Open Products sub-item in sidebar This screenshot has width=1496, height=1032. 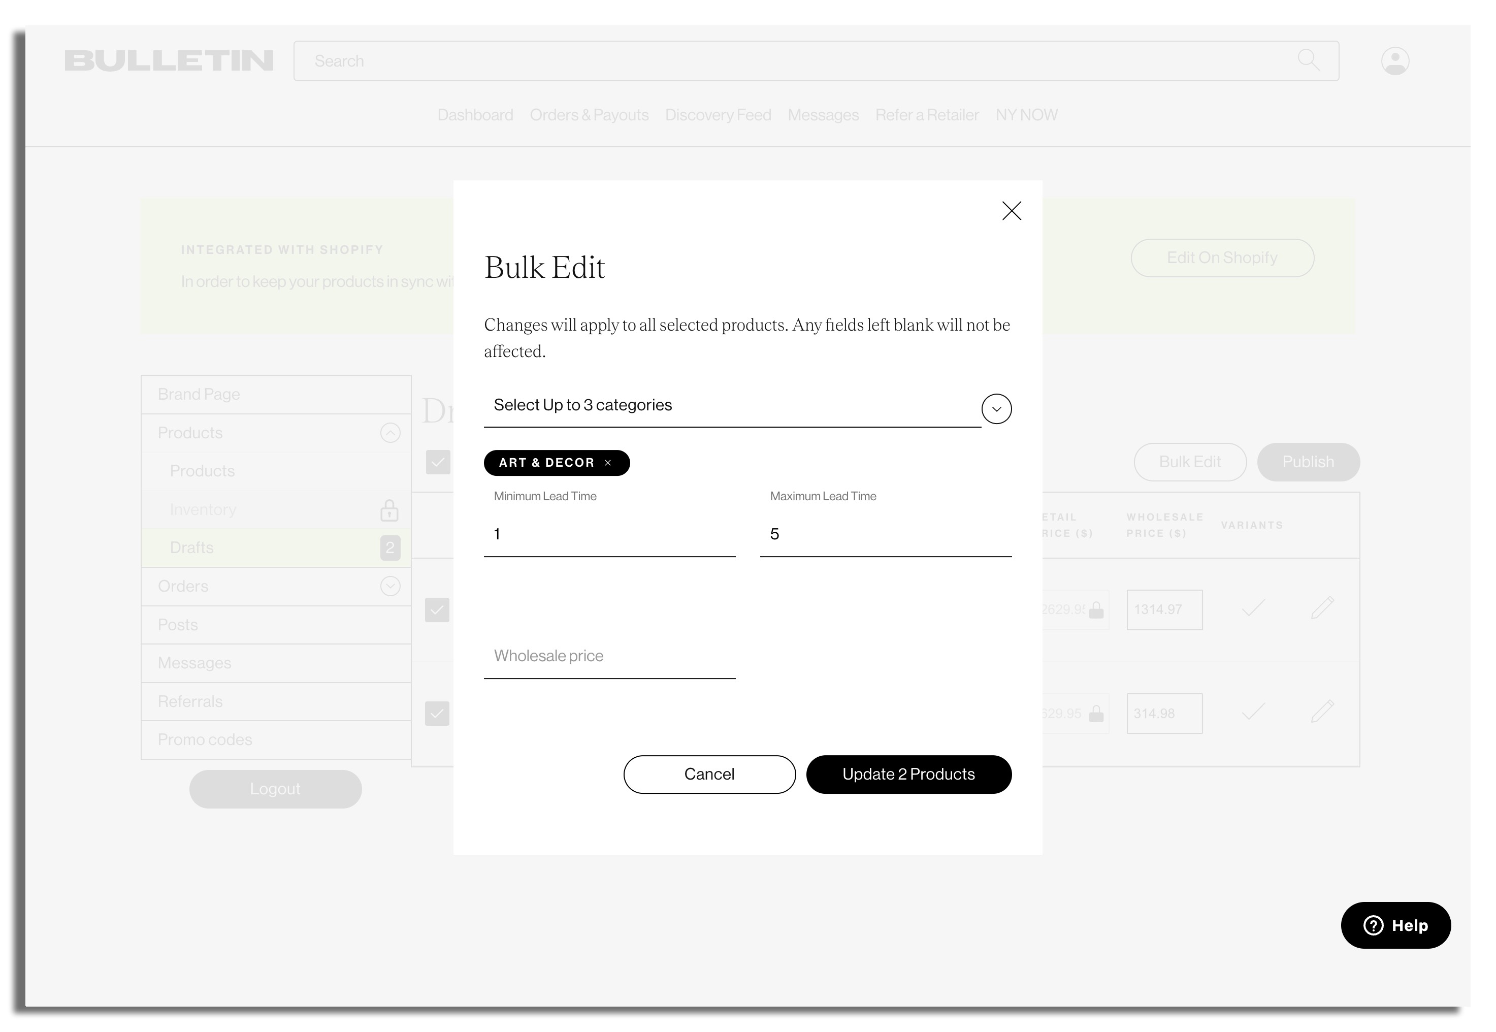click(276, 471)
